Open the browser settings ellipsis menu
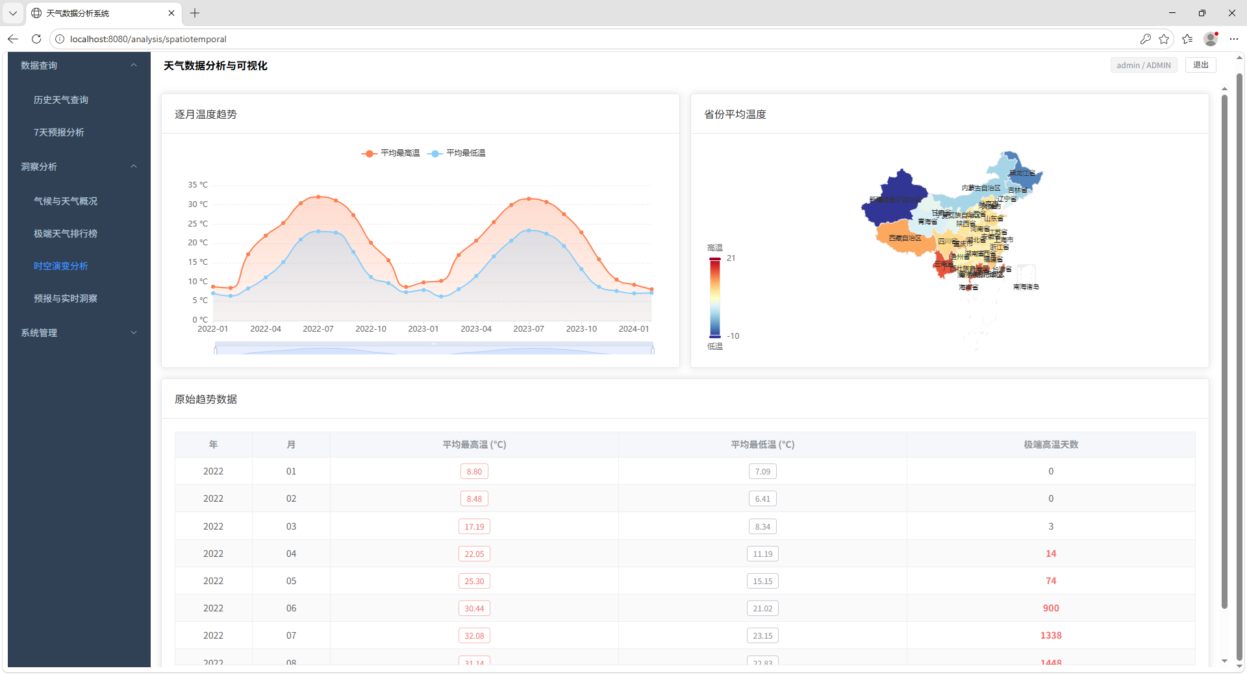Screen dimensions: 1247x675 click(x=1234, y=39)
